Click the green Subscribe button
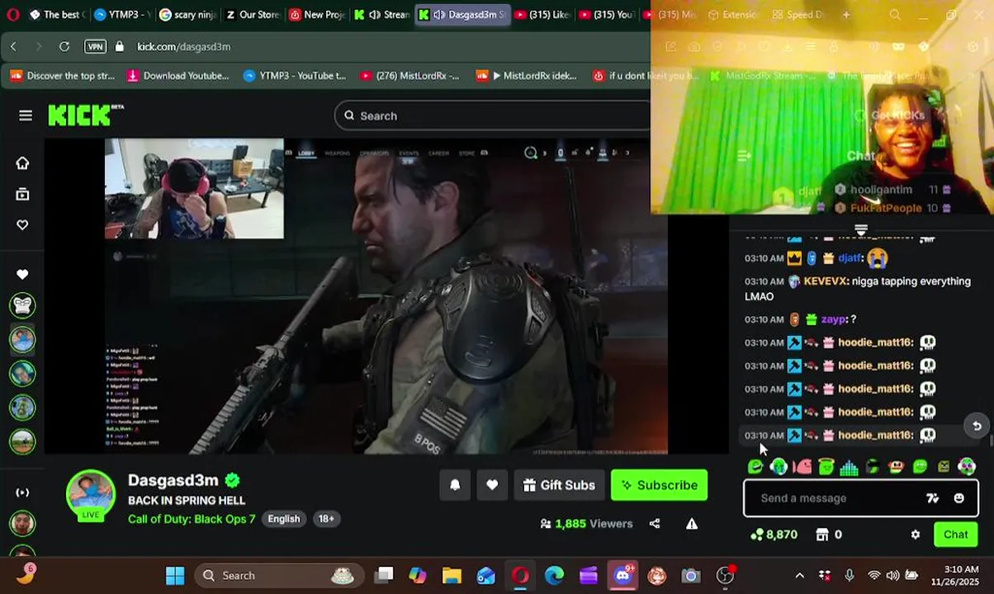994x594 pixels. [x=659, y=485]
